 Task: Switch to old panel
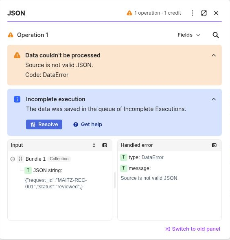tap(193, 229)
